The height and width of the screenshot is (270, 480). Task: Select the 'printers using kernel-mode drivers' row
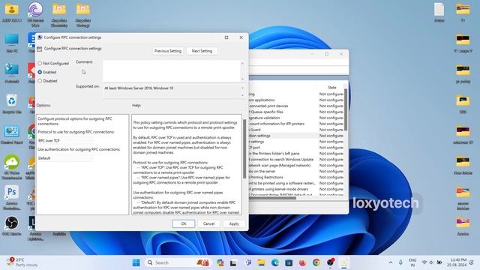point(295,189)
